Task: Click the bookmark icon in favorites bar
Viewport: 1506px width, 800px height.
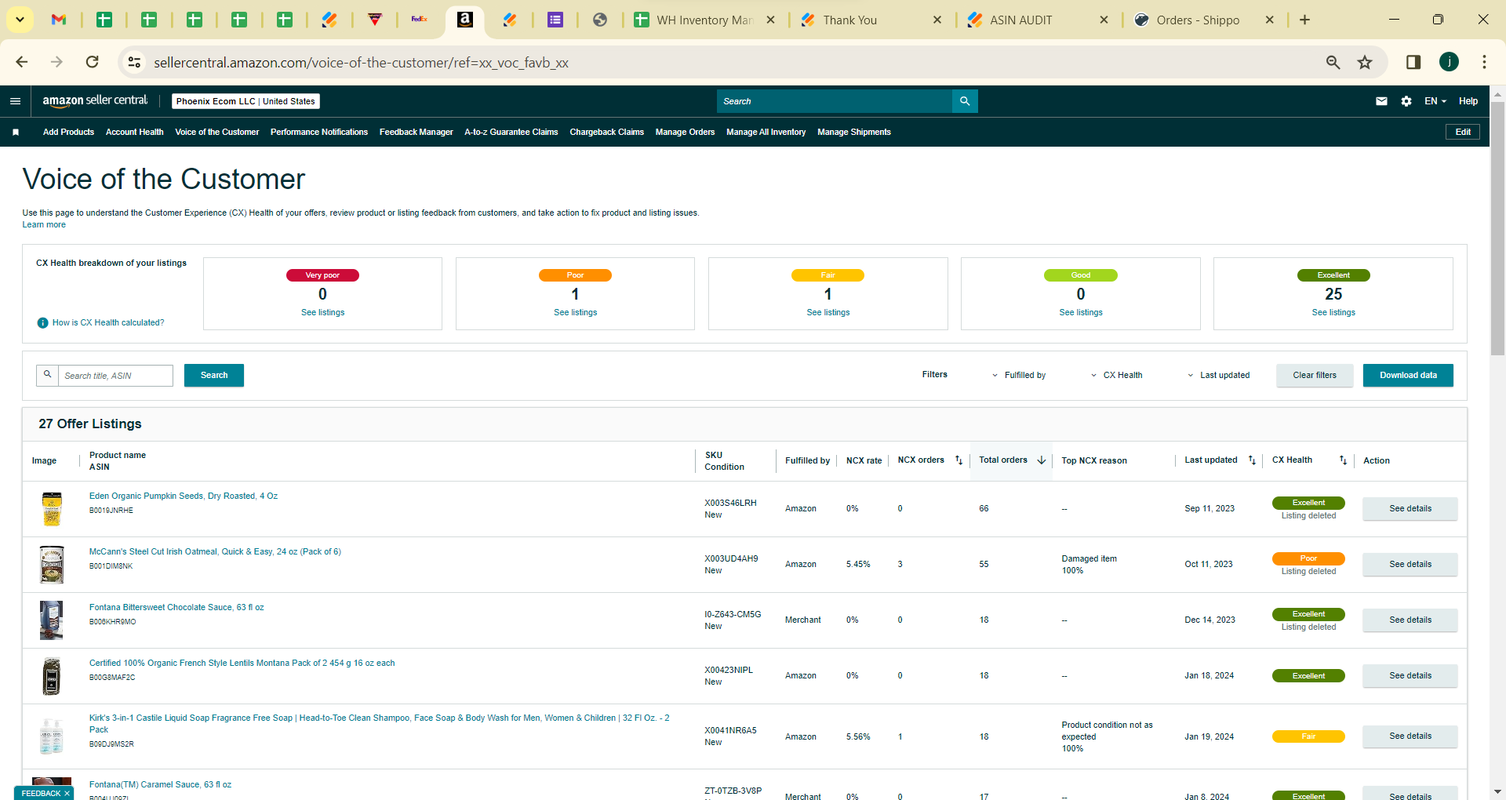Action: pos(16,132)
